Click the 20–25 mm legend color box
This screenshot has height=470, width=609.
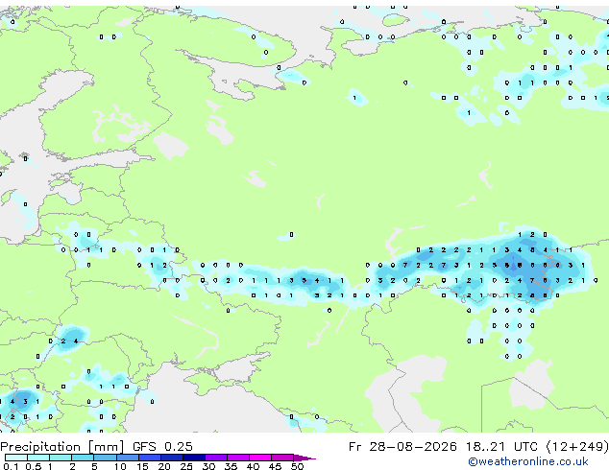(x=172, y=458)
